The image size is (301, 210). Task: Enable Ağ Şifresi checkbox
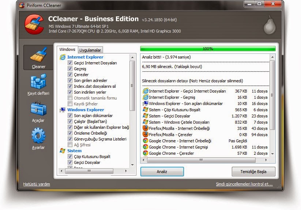tap(70, 145)
